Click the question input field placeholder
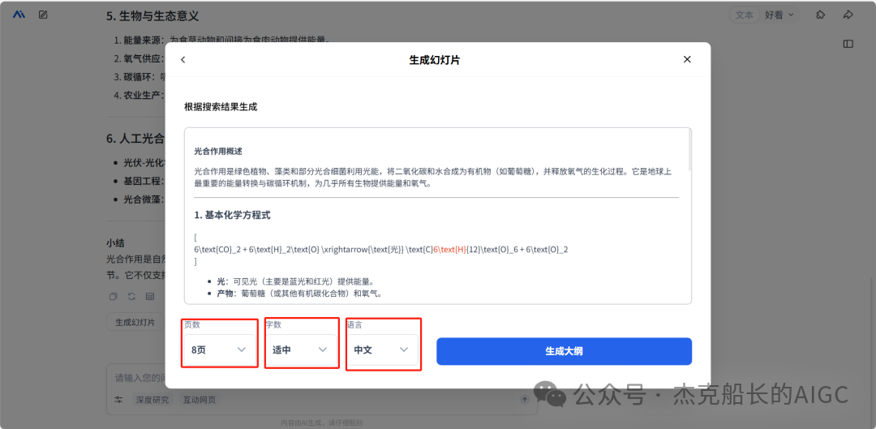 [140, 377]
